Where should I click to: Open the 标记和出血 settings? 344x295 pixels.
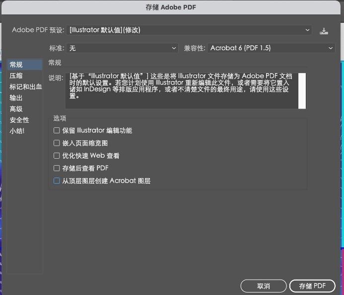point(25,87)
